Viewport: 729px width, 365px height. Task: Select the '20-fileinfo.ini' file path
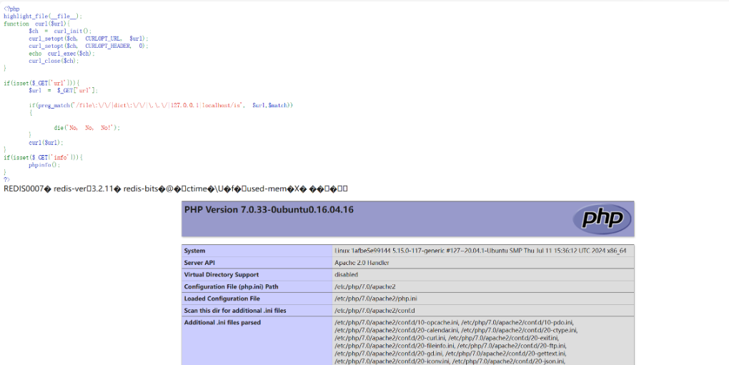click(395, 346)
